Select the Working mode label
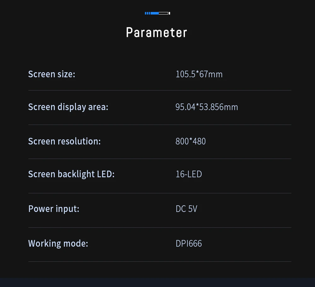This screenshot has width=315, height=287. pos(58,243)
